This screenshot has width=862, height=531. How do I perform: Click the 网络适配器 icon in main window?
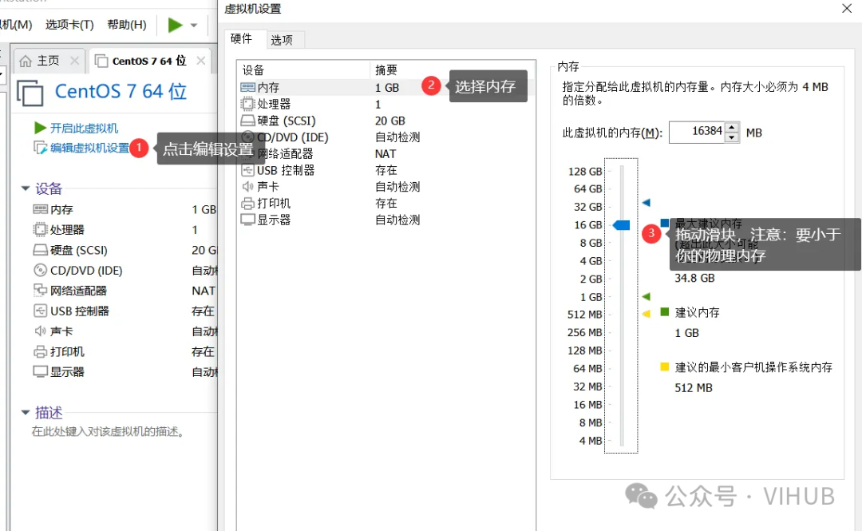click(40, 290)
